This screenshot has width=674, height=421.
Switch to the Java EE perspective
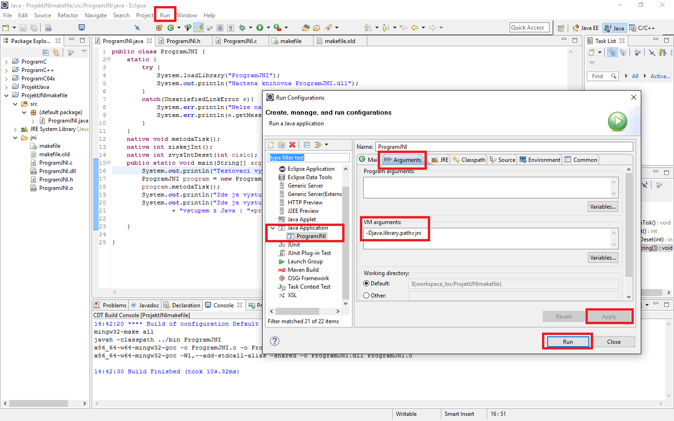click(x=585, y=28)
